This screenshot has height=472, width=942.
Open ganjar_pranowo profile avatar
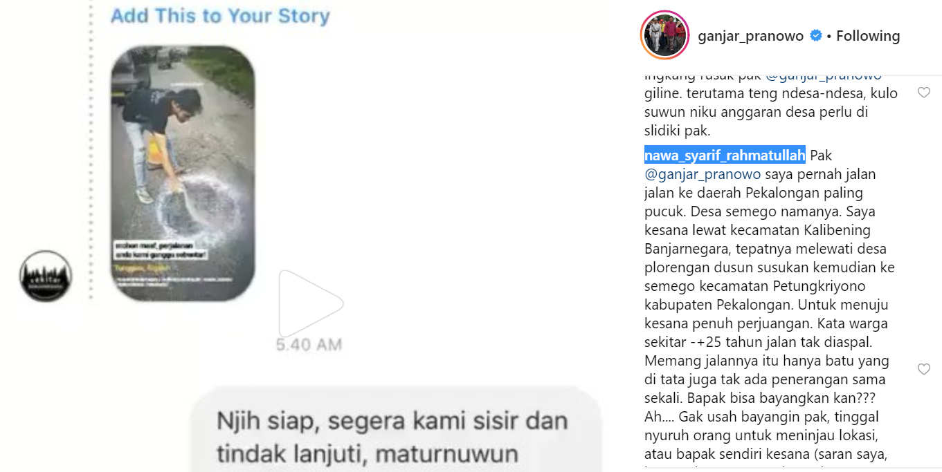[x=665, y=35]
